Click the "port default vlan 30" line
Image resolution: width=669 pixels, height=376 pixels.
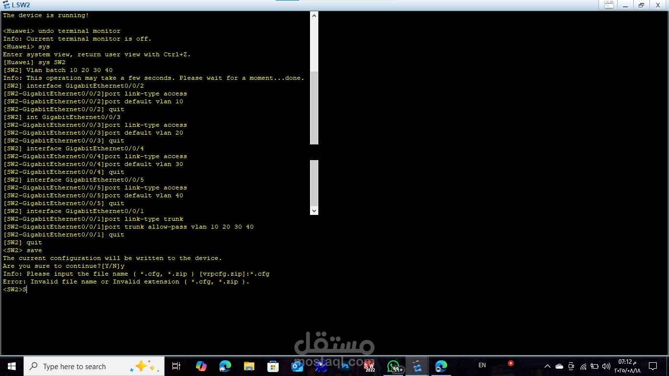(93, 164)
